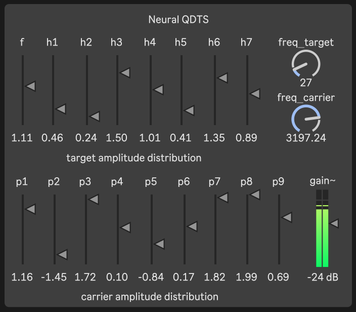Click the p1 slider handle
This screenshot has width=356, height=312.
coord(30,209)
